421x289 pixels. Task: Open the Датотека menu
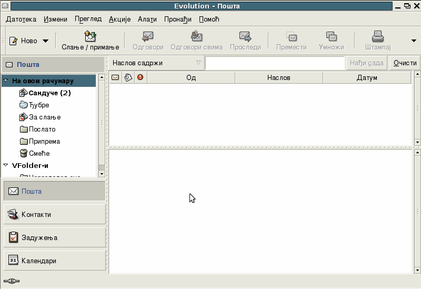coord(21,19)
